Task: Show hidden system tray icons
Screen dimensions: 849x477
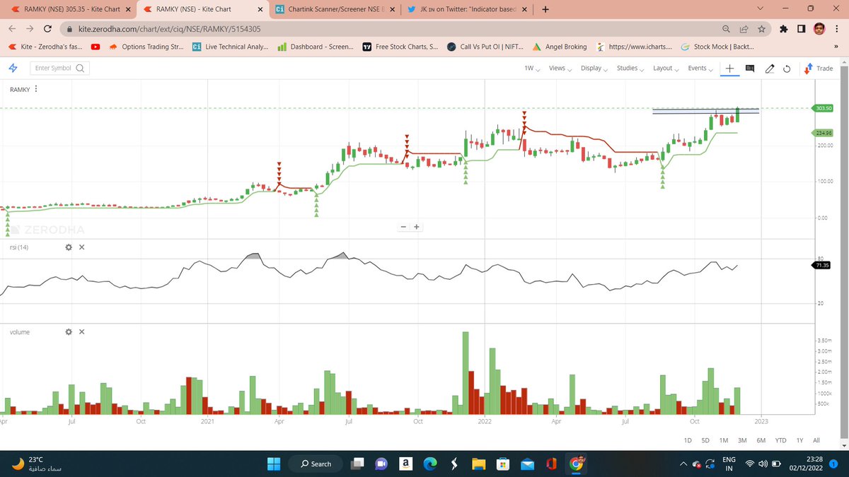Action: click(684, 464)
